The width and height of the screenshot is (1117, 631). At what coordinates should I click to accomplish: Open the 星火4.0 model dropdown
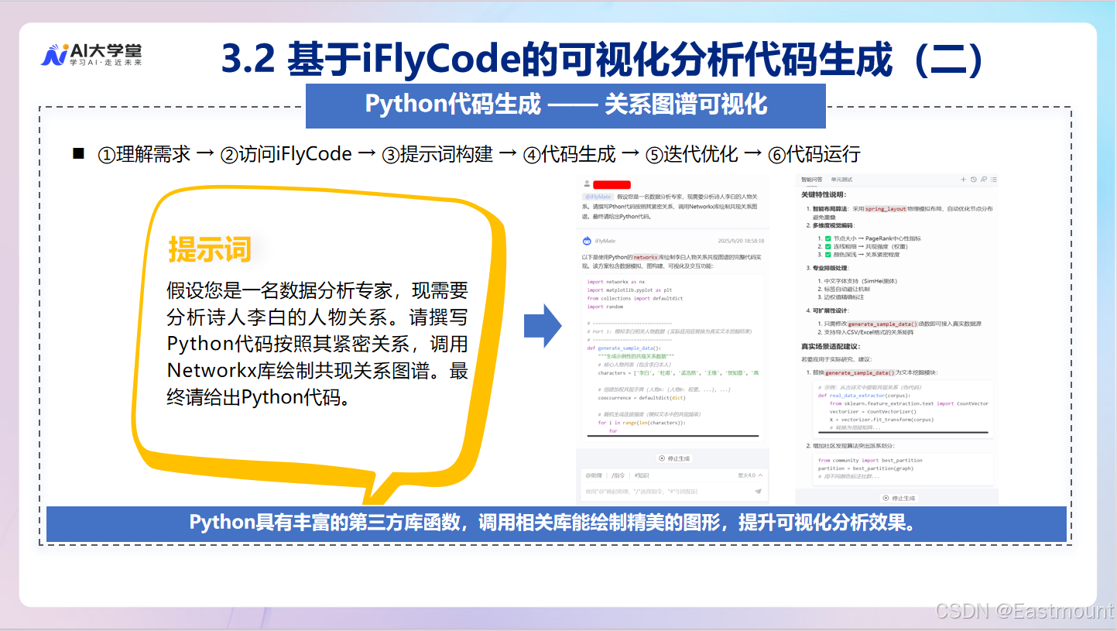tap(750, 475)
